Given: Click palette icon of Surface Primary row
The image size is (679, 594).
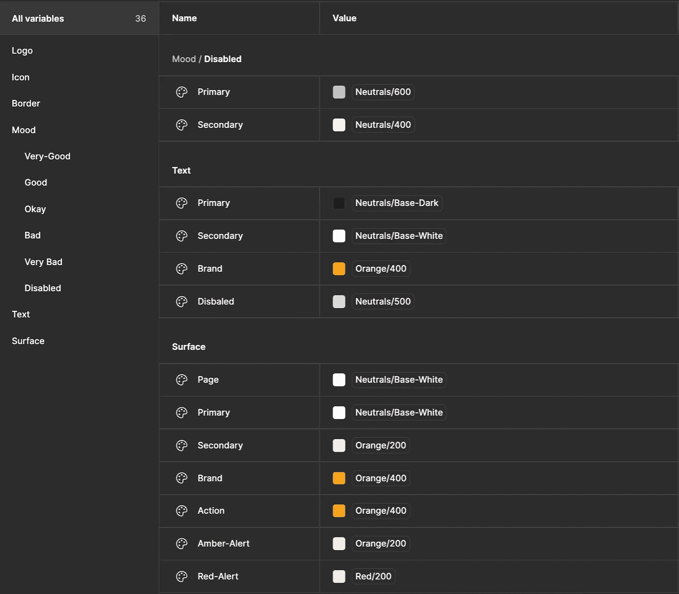Looking at the screenshot, I should 181,412.
